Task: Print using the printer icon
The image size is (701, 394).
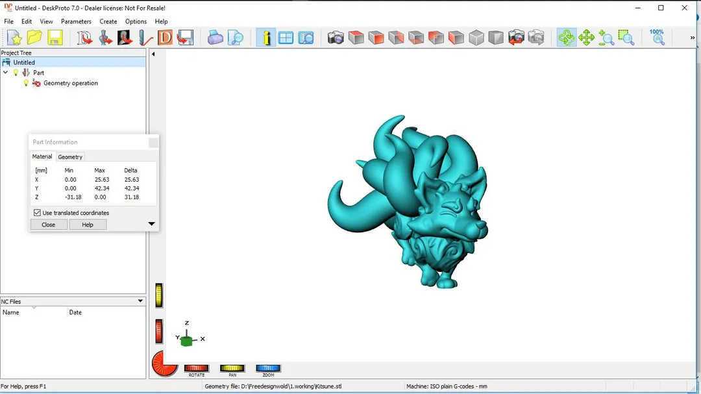Action: (x=215, y=38)
